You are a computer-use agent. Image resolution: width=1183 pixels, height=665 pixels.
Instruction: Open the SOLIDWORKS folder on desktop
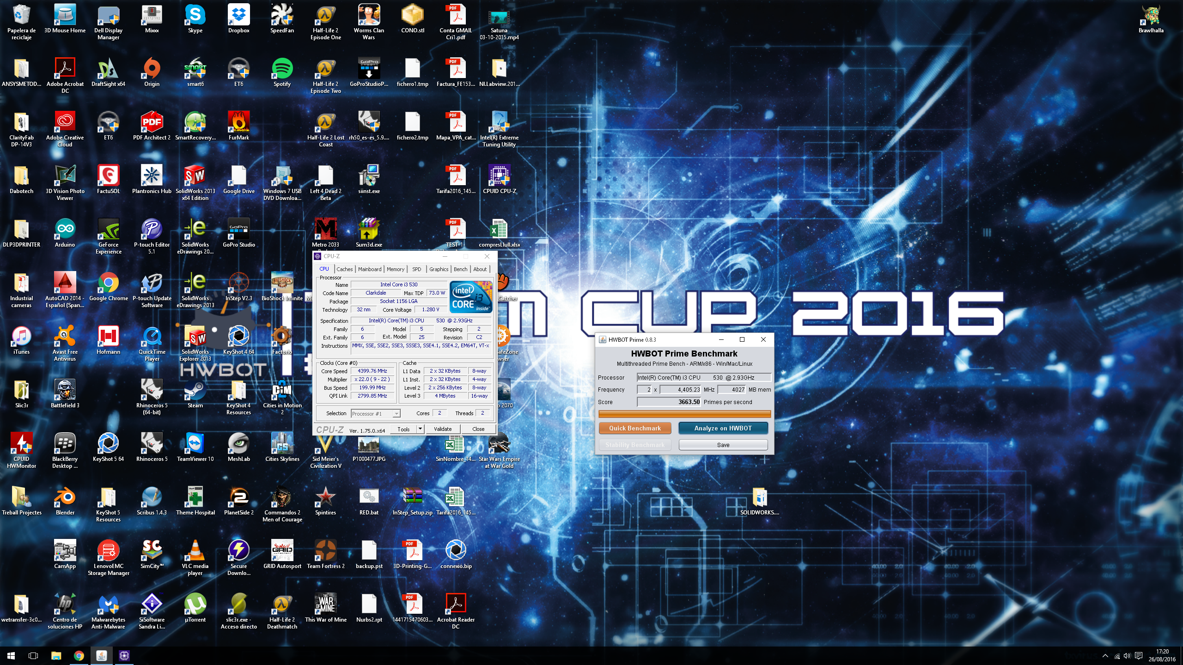coord(759,501)
